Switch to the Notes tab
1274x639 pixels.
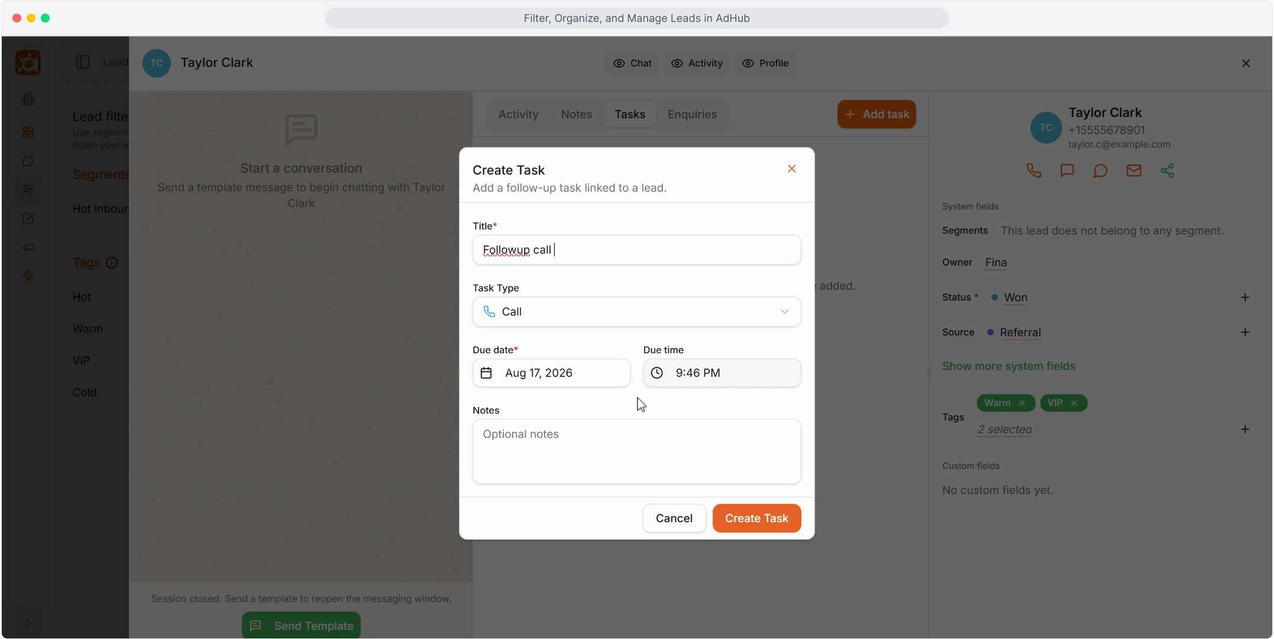[x=576, y=114]
